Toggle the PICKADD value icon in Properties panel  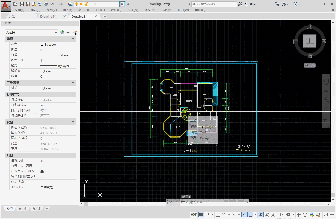[x=62, y=32]
